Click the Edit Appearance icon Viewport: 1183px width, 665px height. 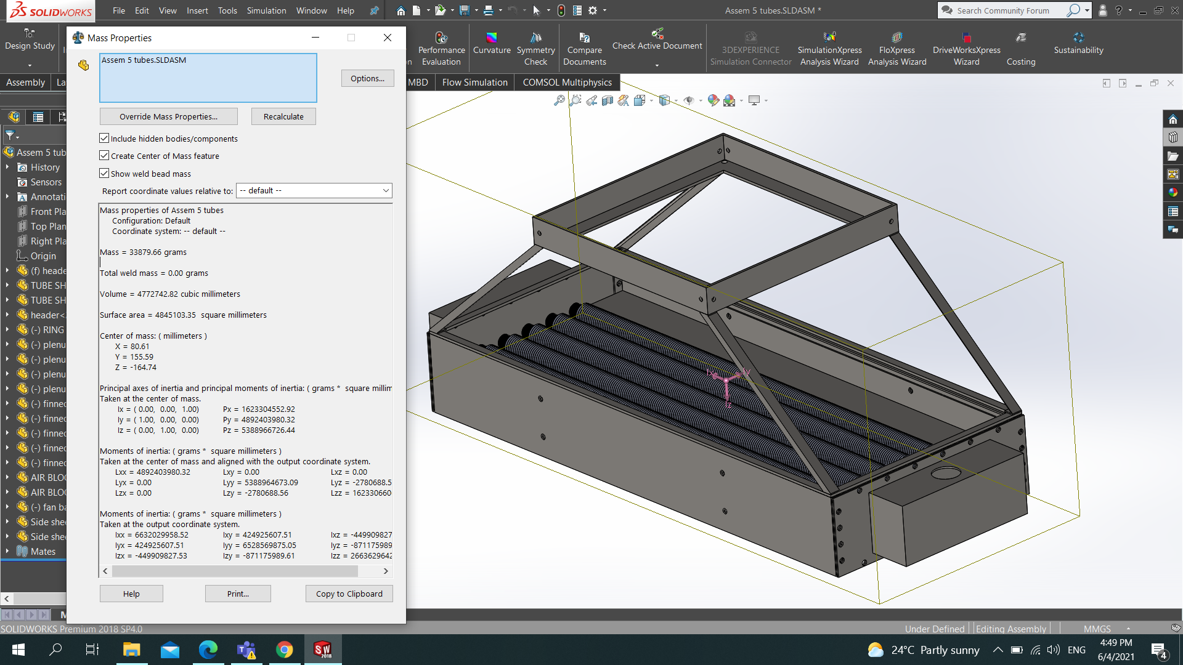[x=713, y=100]
